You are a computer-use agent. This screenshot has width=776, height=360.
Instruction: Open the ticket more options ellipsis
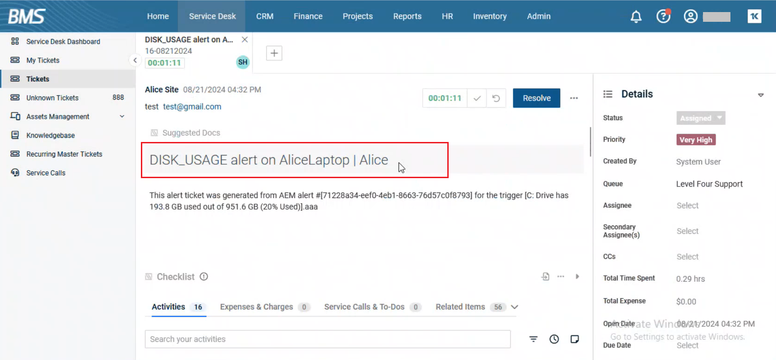click(x=574, y=98)
